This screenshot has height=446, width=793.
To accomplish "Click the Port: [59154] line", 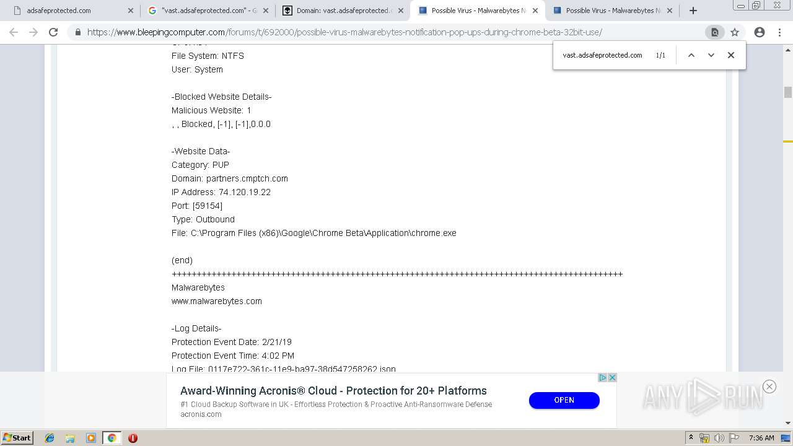I will [197, 206].
